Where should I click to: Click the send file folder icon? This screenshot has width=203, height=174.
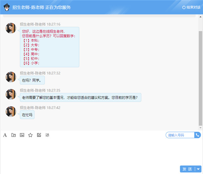(x=14, y=135)
